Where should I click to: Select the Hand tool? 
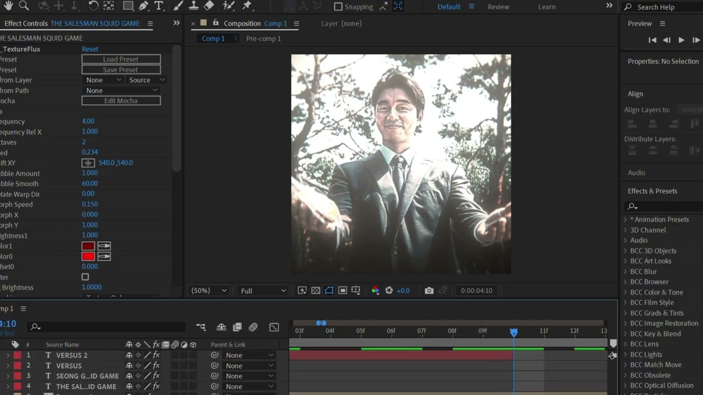pyautogui.click(x=8, y=5)
